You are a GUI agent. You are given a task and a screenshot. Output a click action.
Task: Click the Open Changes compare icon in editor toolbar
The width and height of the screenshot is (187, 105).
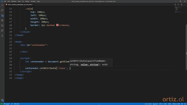(175, 5)
